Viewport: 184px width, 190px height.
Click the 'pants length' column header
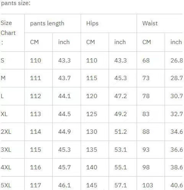coord(47,24)
